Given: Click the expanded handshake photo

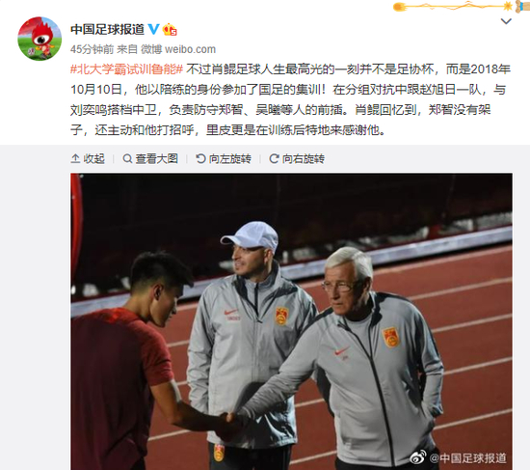Looking at the screenshot, I should tap(291, 321).
